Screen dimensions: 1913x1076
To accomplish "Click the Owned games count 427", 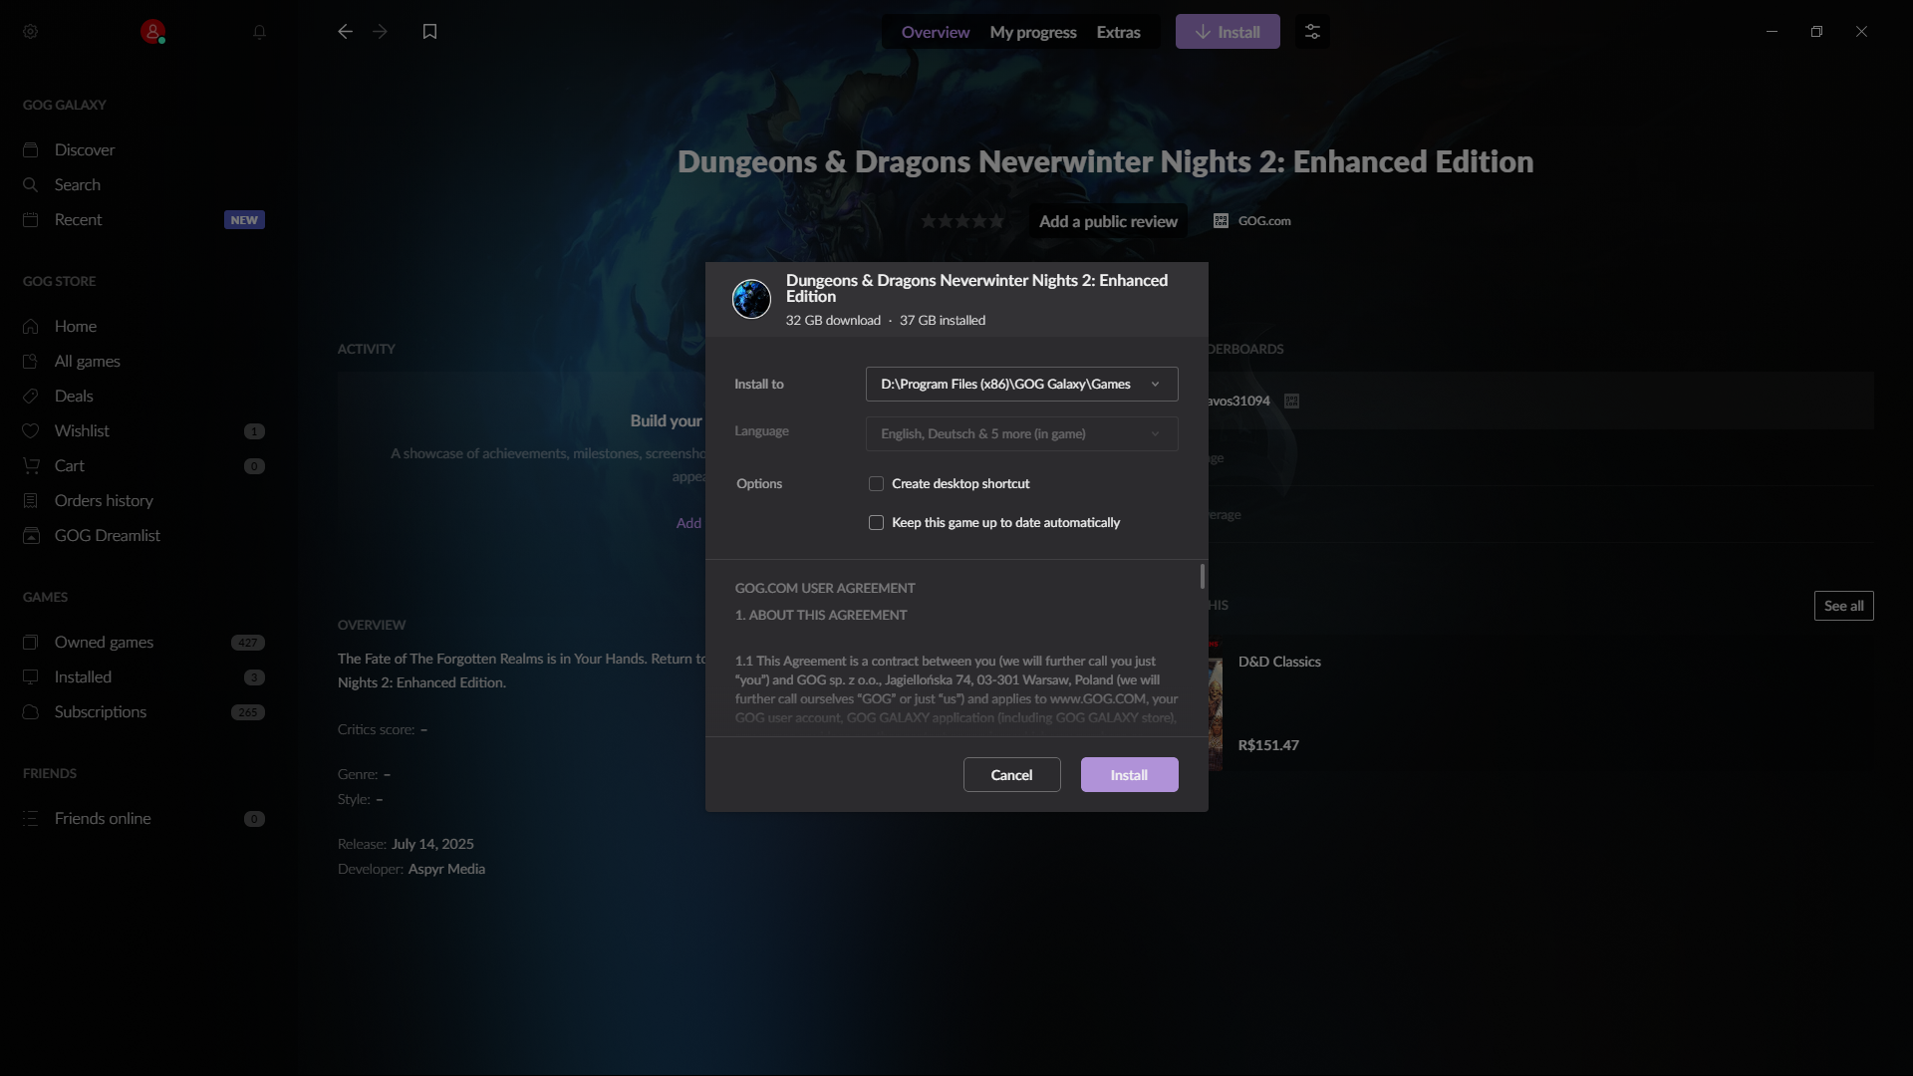I will pos(247,643).
